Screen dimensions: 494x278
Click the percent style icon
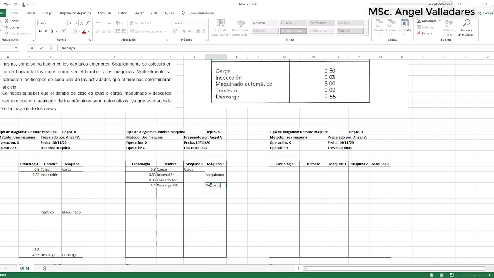184,31
